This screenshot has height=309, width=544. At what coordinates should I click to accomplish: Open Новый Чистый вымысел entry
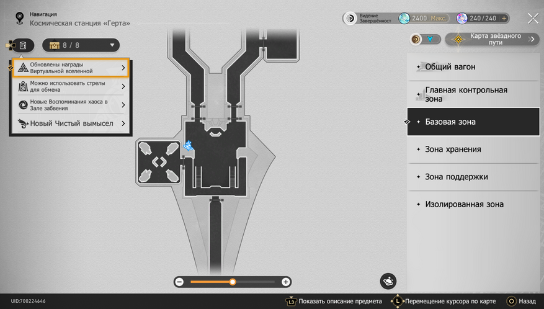coord(71,123)
